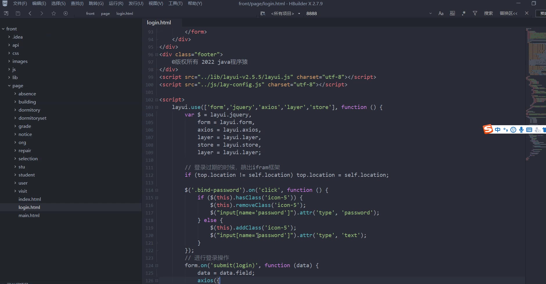Open Sogou emoji smiley panel
Image resolution: width=546 pixels, height=284 pixels.
[x=513, y=130]
